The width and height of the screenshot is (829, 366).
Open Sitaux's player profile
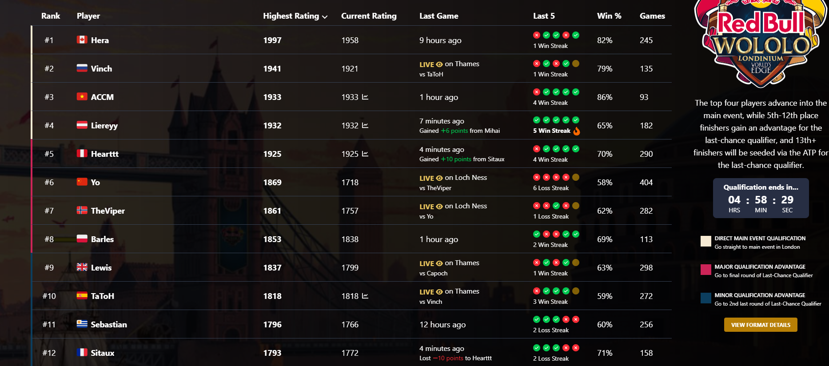click(103, 353)
